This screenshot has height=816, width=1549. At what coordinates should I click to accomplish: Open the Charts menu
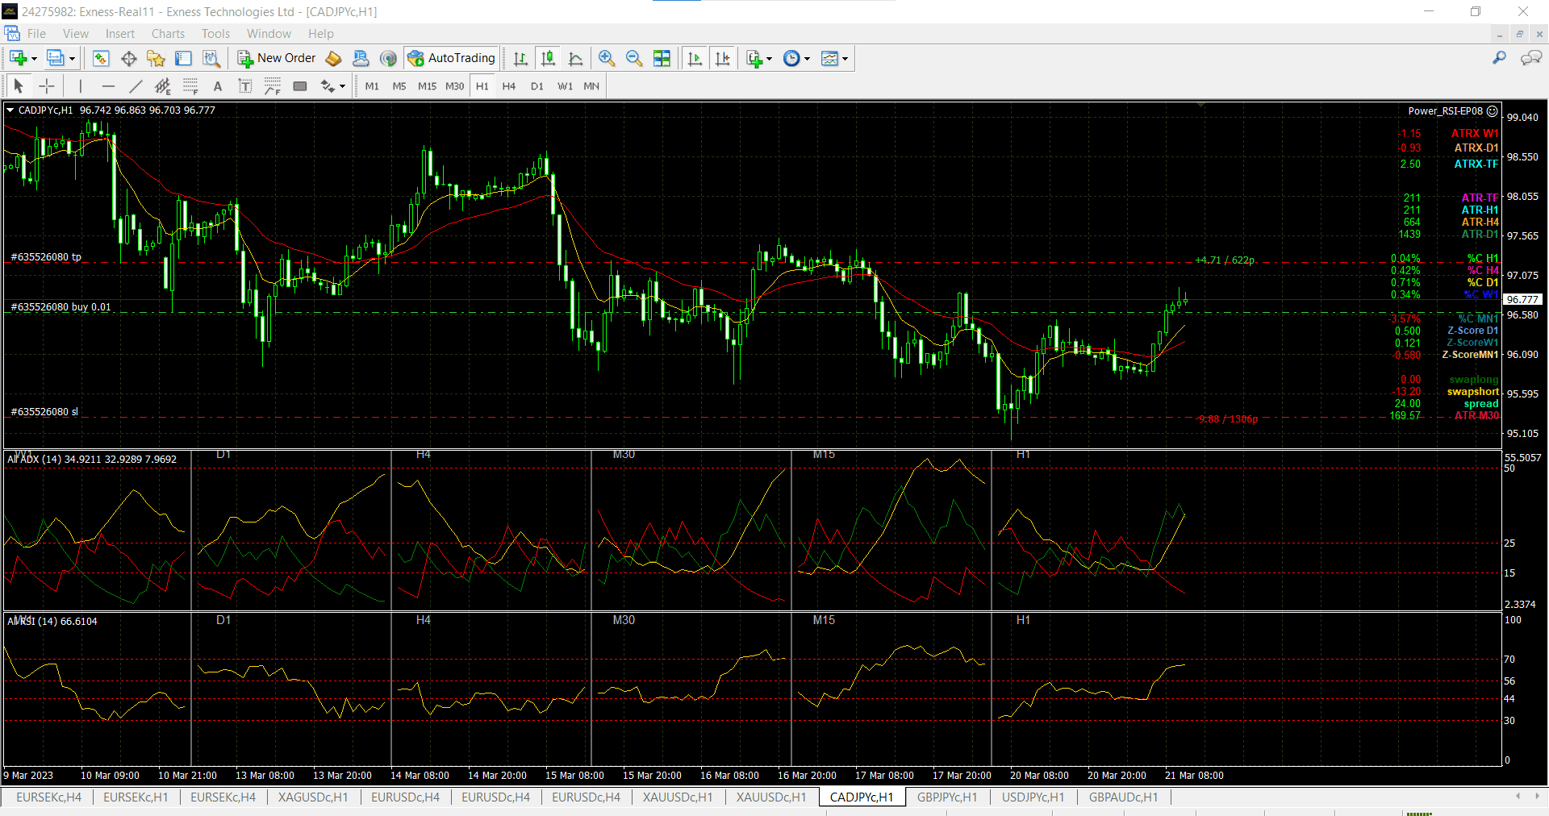click(x=168, y=34)
